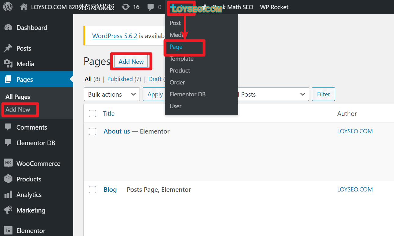The height and width of the screenshot is (236, 394).
Task: Click the Add New button beside Pages heading
Action: (x=131, y=61)
